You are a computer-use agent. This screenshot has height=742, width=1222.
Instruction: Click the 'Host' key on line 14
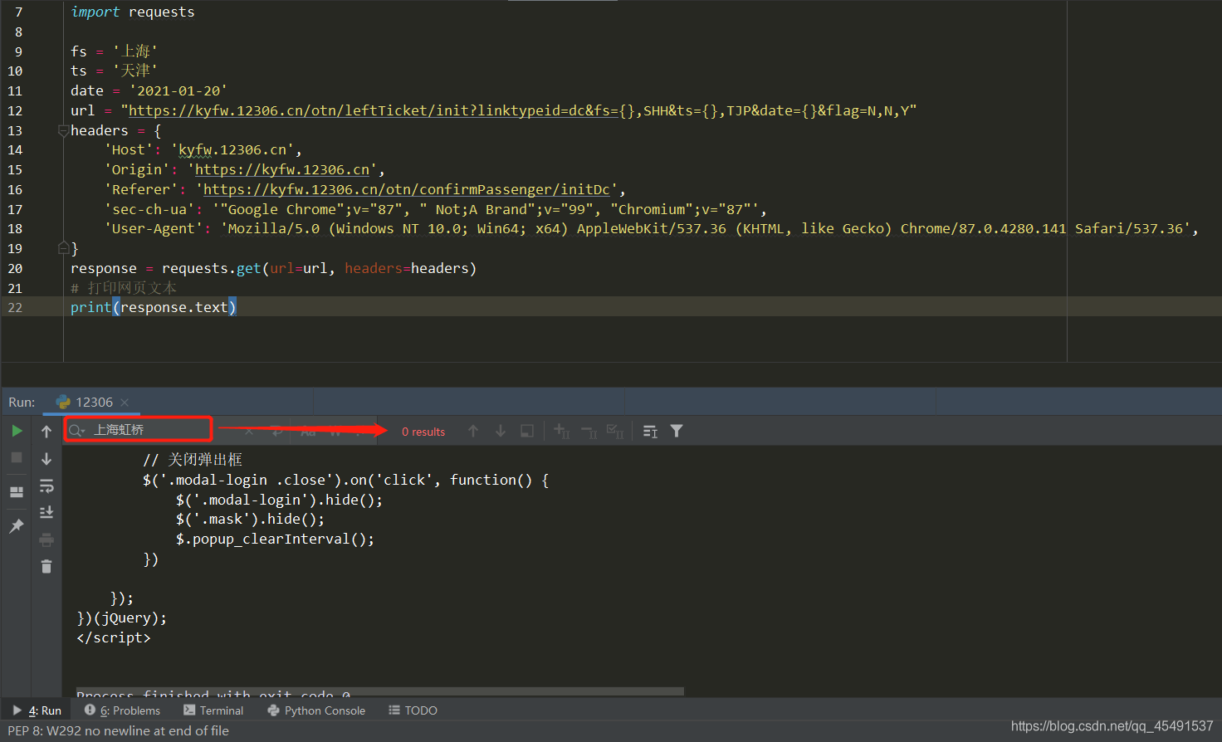[x=129, y=149]
